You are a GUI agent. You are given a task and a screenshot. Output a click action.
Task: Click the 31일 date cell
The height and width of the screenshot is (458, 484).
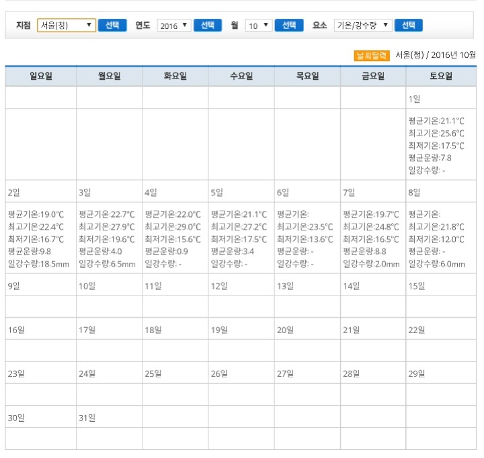coord(110,416)
